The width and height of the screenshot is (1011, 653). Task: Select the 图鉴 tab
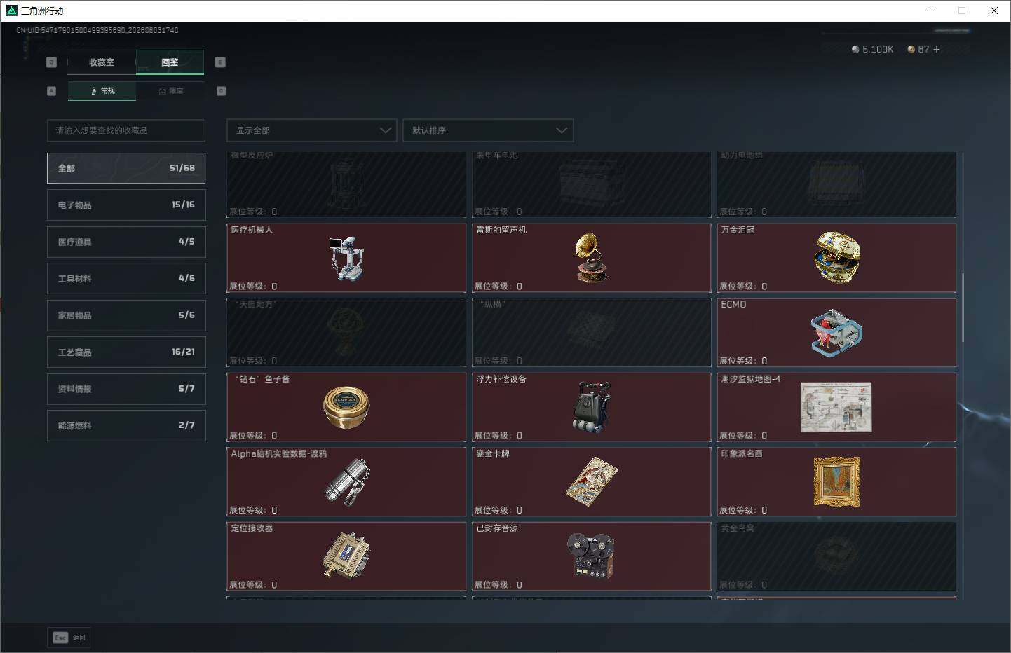[x=170, y=62]
